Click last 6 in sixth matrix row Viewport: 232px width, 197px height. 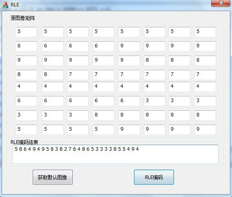pos(129,101)
